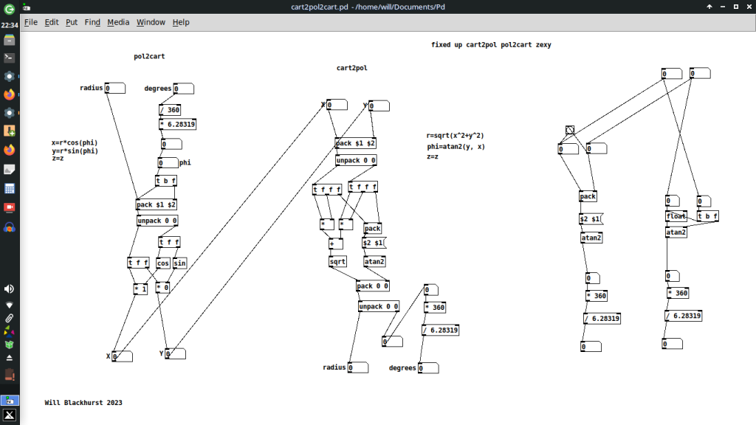756x425 pixels.
Task: Select the 'atan2' object below 'float'
Action: tap(676, 232)
